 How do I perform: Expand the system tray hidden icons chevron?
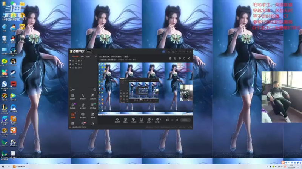[x=267, y=167]
